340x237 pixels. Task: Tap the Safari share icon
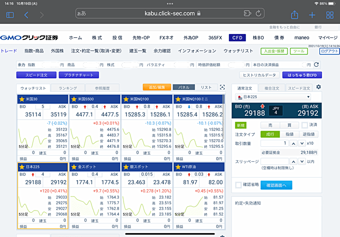294,14
